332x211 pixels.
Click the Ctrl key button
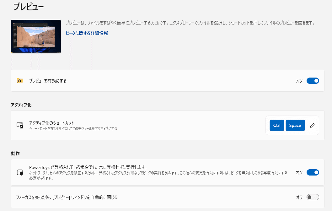276,125
